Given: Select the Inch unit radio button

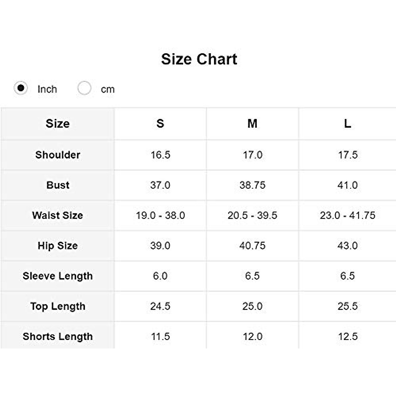Looking at the screenshot, I should coord(21,88).
